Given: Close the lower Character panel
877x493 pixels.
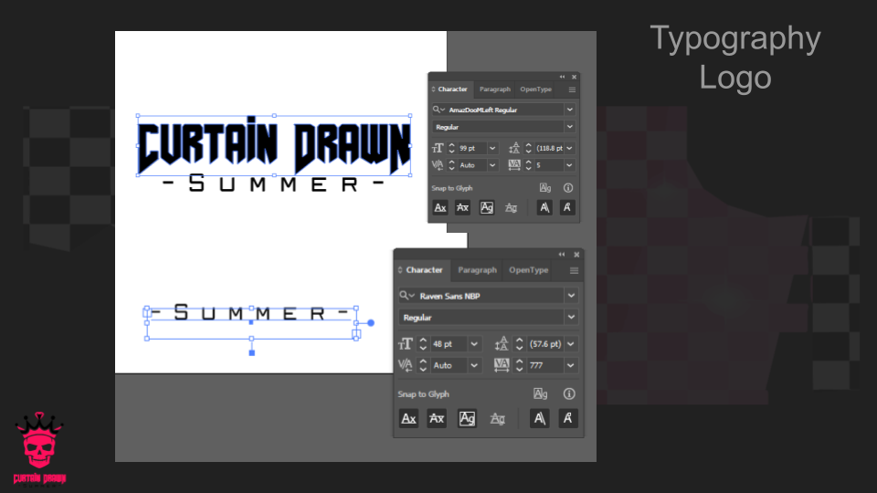Looking at the screenshot, I should (x=576, y=255).
